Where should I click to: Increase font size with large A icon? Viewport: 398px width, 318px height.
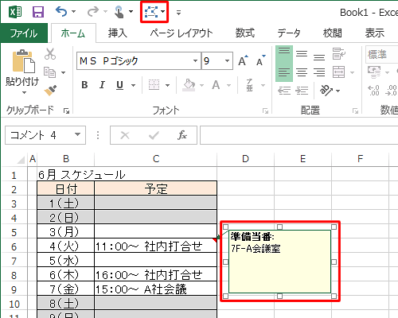pos(243,60)
